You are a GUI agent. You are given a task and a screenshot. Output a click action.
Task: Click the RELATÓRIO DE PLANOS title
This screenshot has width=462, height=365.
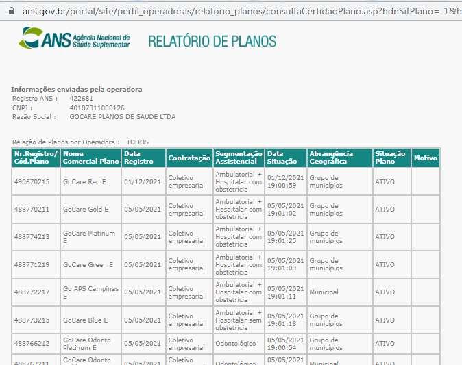212,41
